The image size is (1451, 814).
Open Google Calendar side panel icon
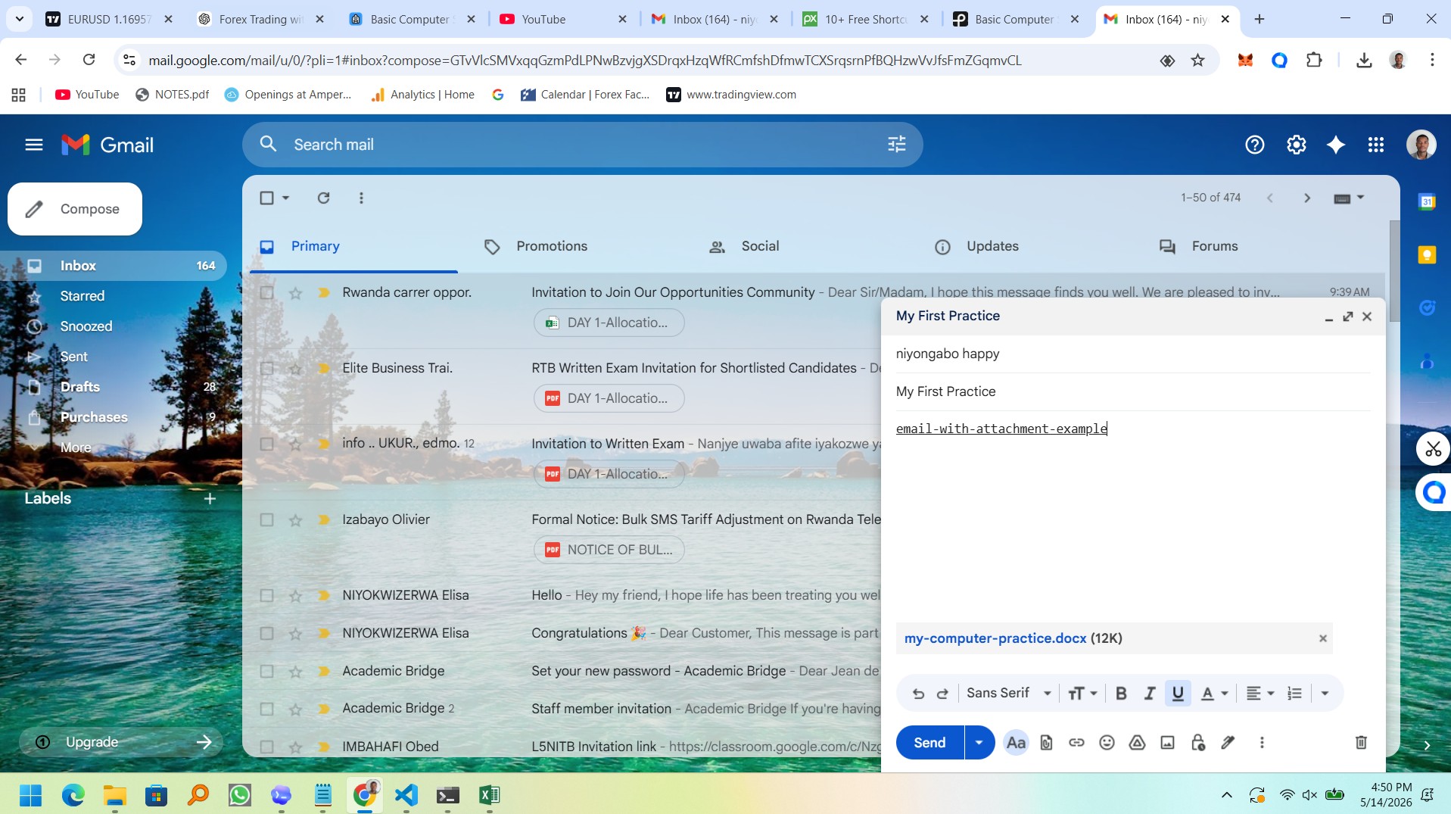click(1427, 202)
